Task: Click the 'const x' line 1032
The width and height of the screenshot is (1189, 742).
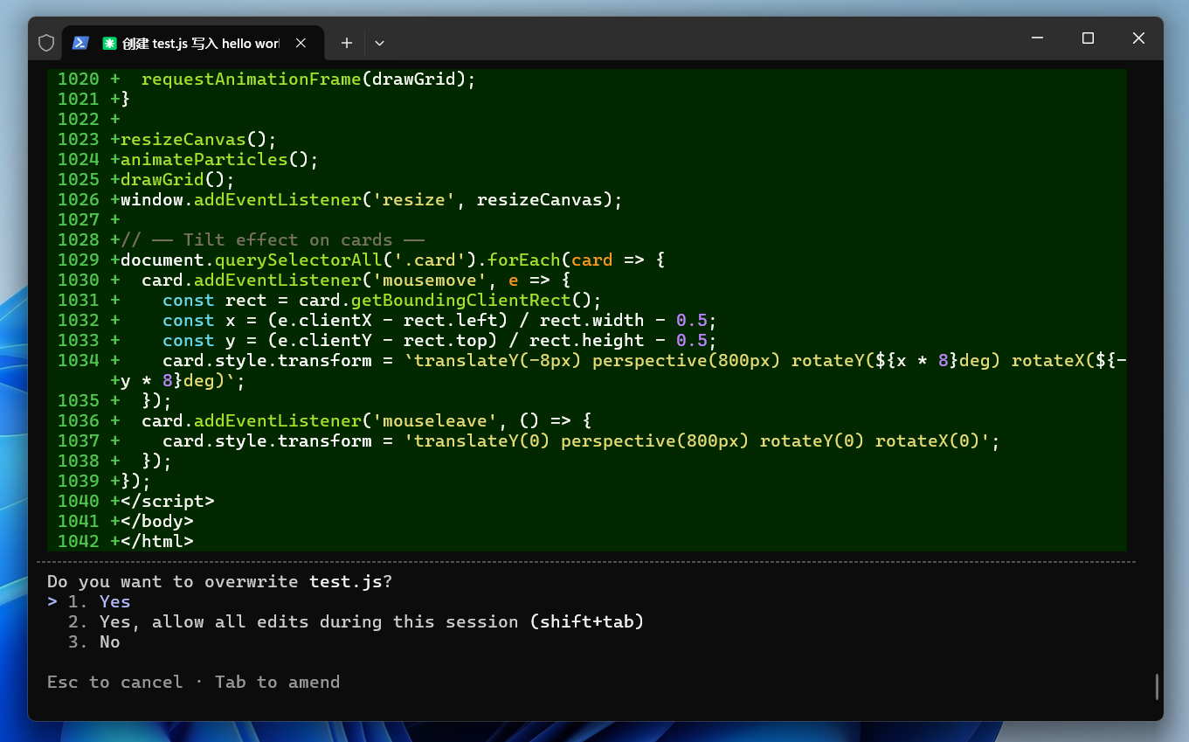Action: pos(439,320)
